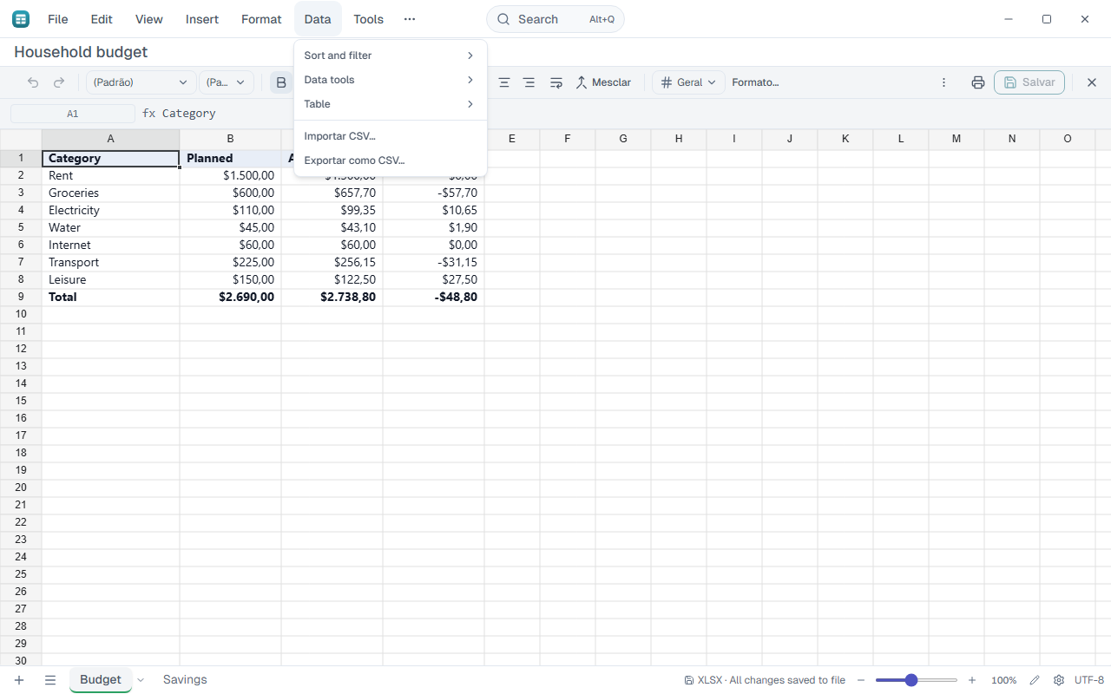Select column B header
1111x694 pixels.
pyautogui.click(x=230, y=139)
